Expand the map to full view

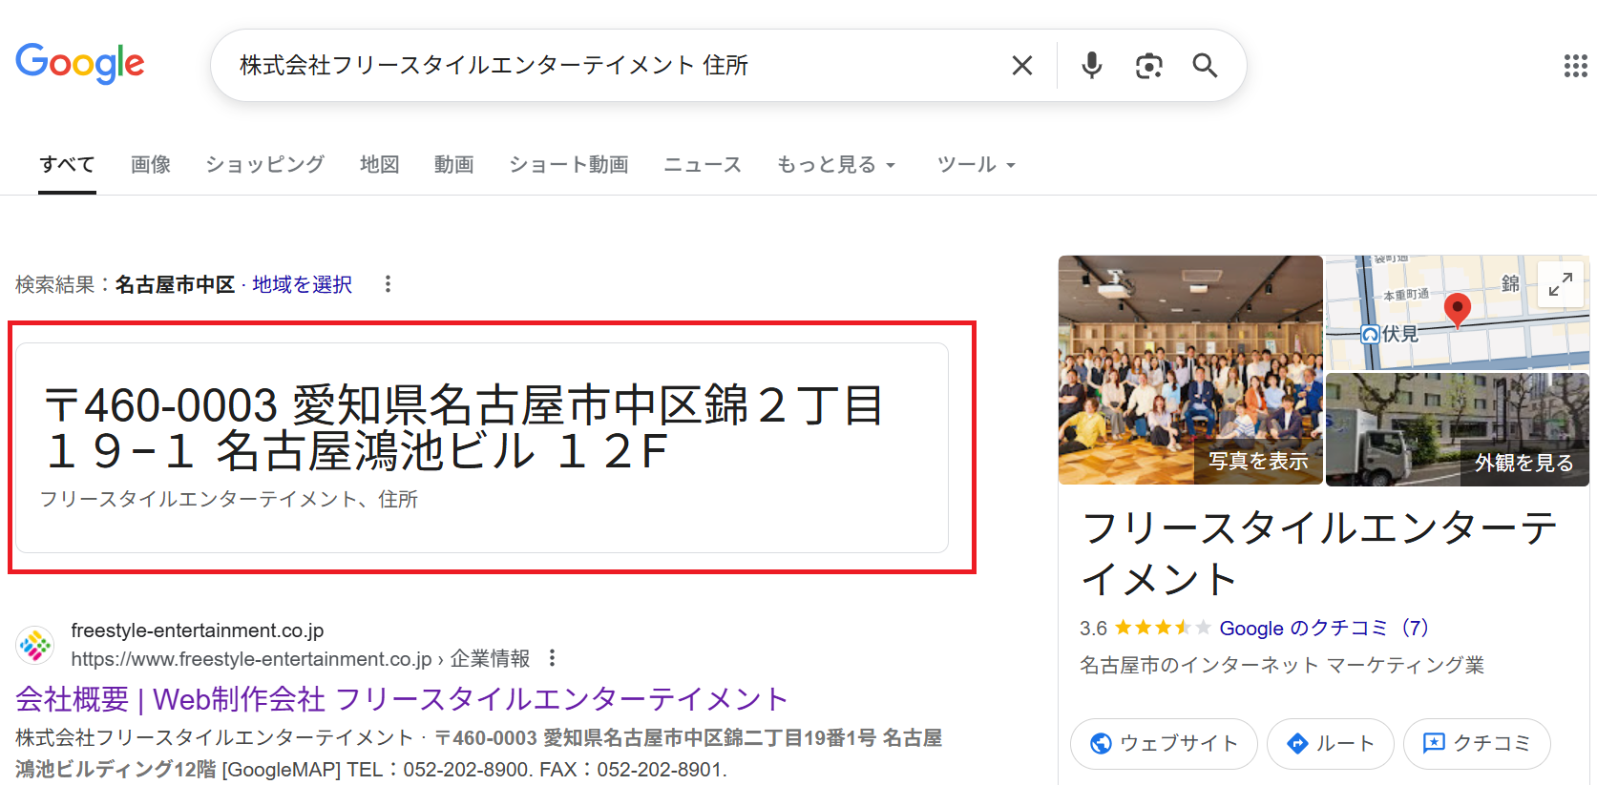tap(1560, 284)
